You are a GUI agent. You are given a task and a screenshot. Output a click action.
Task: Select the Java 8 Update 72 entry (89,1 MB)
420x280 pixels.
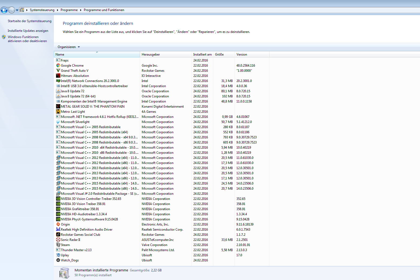162,91
